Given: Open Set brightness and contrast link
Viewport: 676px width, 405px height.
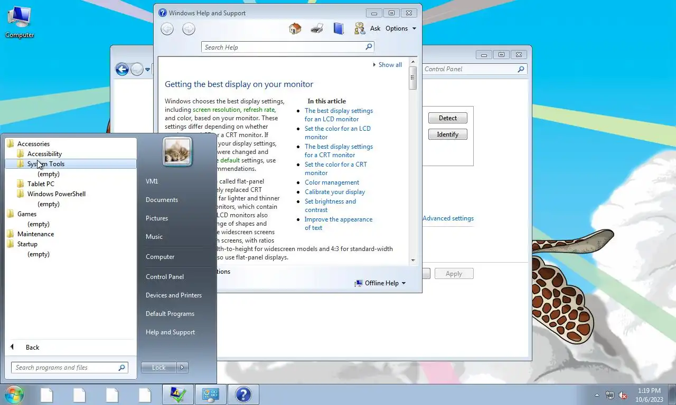Looking at the screenshot, I should 330,206.
